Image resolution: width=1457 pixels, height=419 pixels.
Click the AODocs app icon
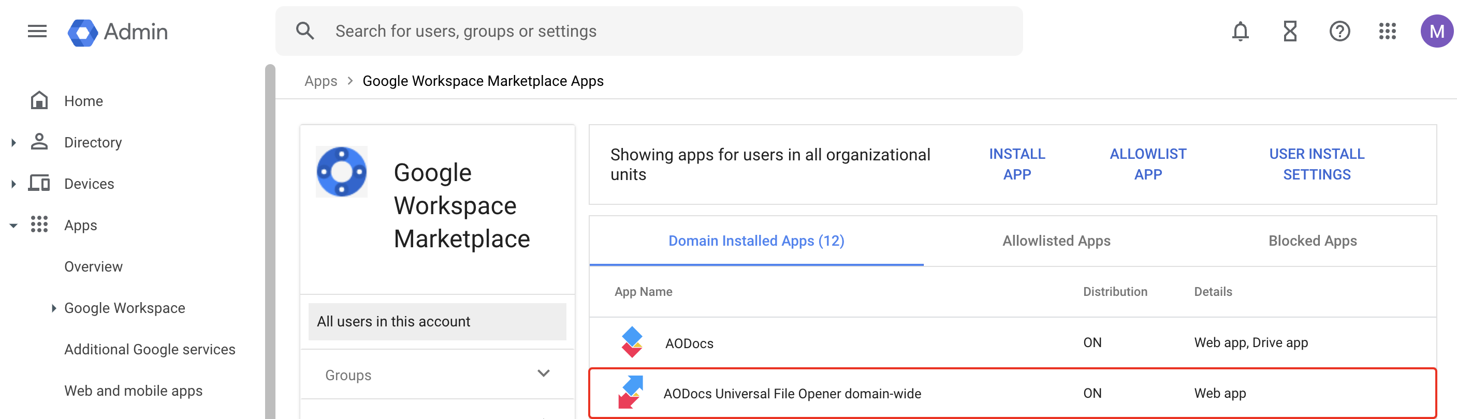632,342
